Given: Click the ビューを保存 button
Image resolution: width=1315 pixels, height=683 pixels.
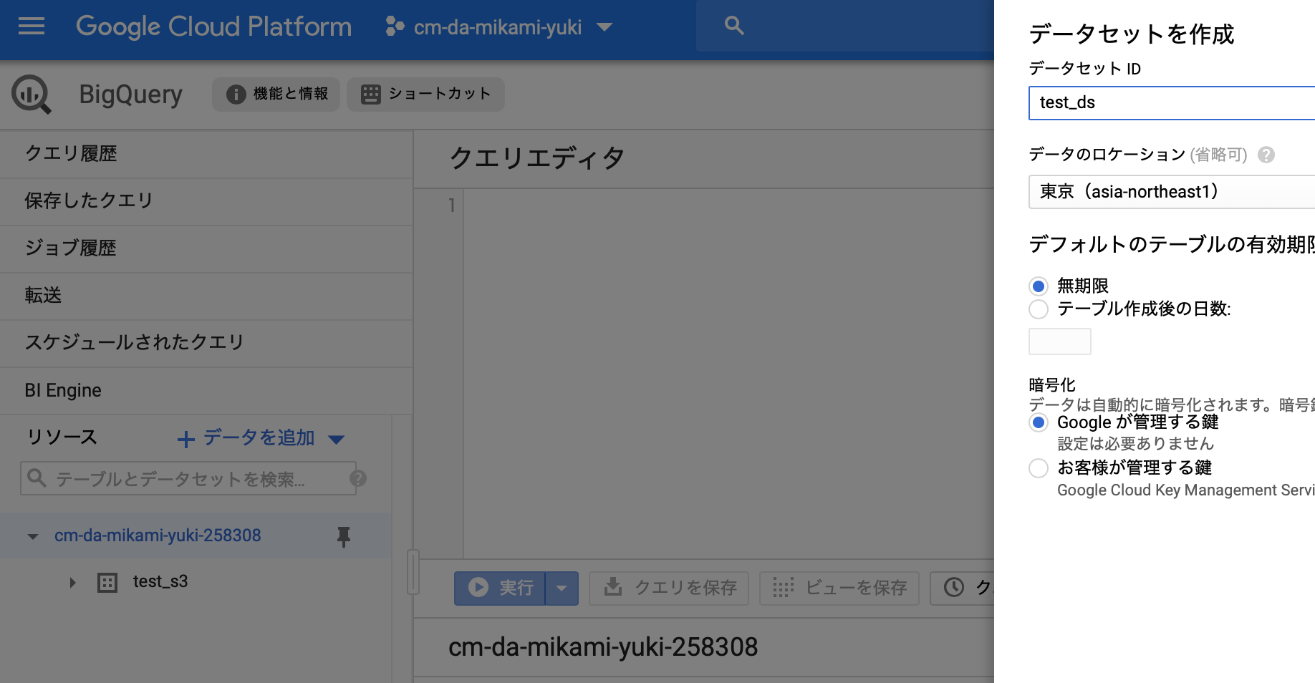Looking at the screenshot, I should pyautogui.click(x=839, y=588).
